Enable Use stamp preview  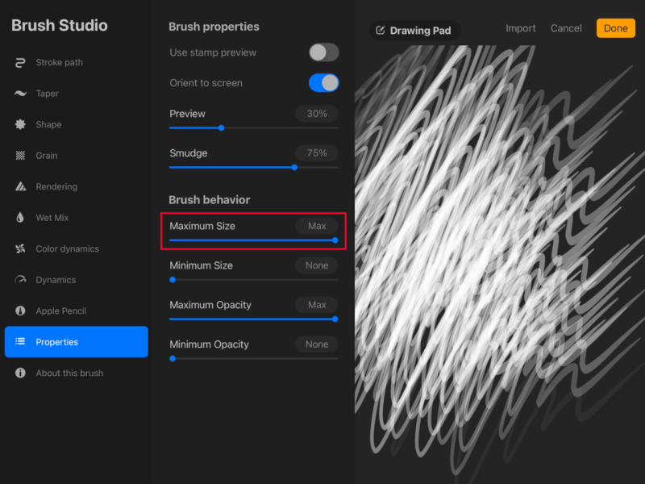323,52
